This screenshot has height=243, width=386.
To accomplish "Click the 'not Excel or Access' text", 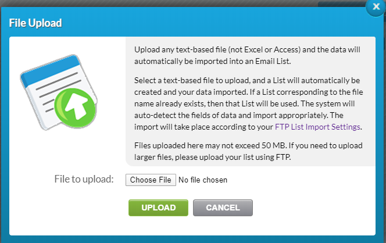I will [x=264, y=50].
